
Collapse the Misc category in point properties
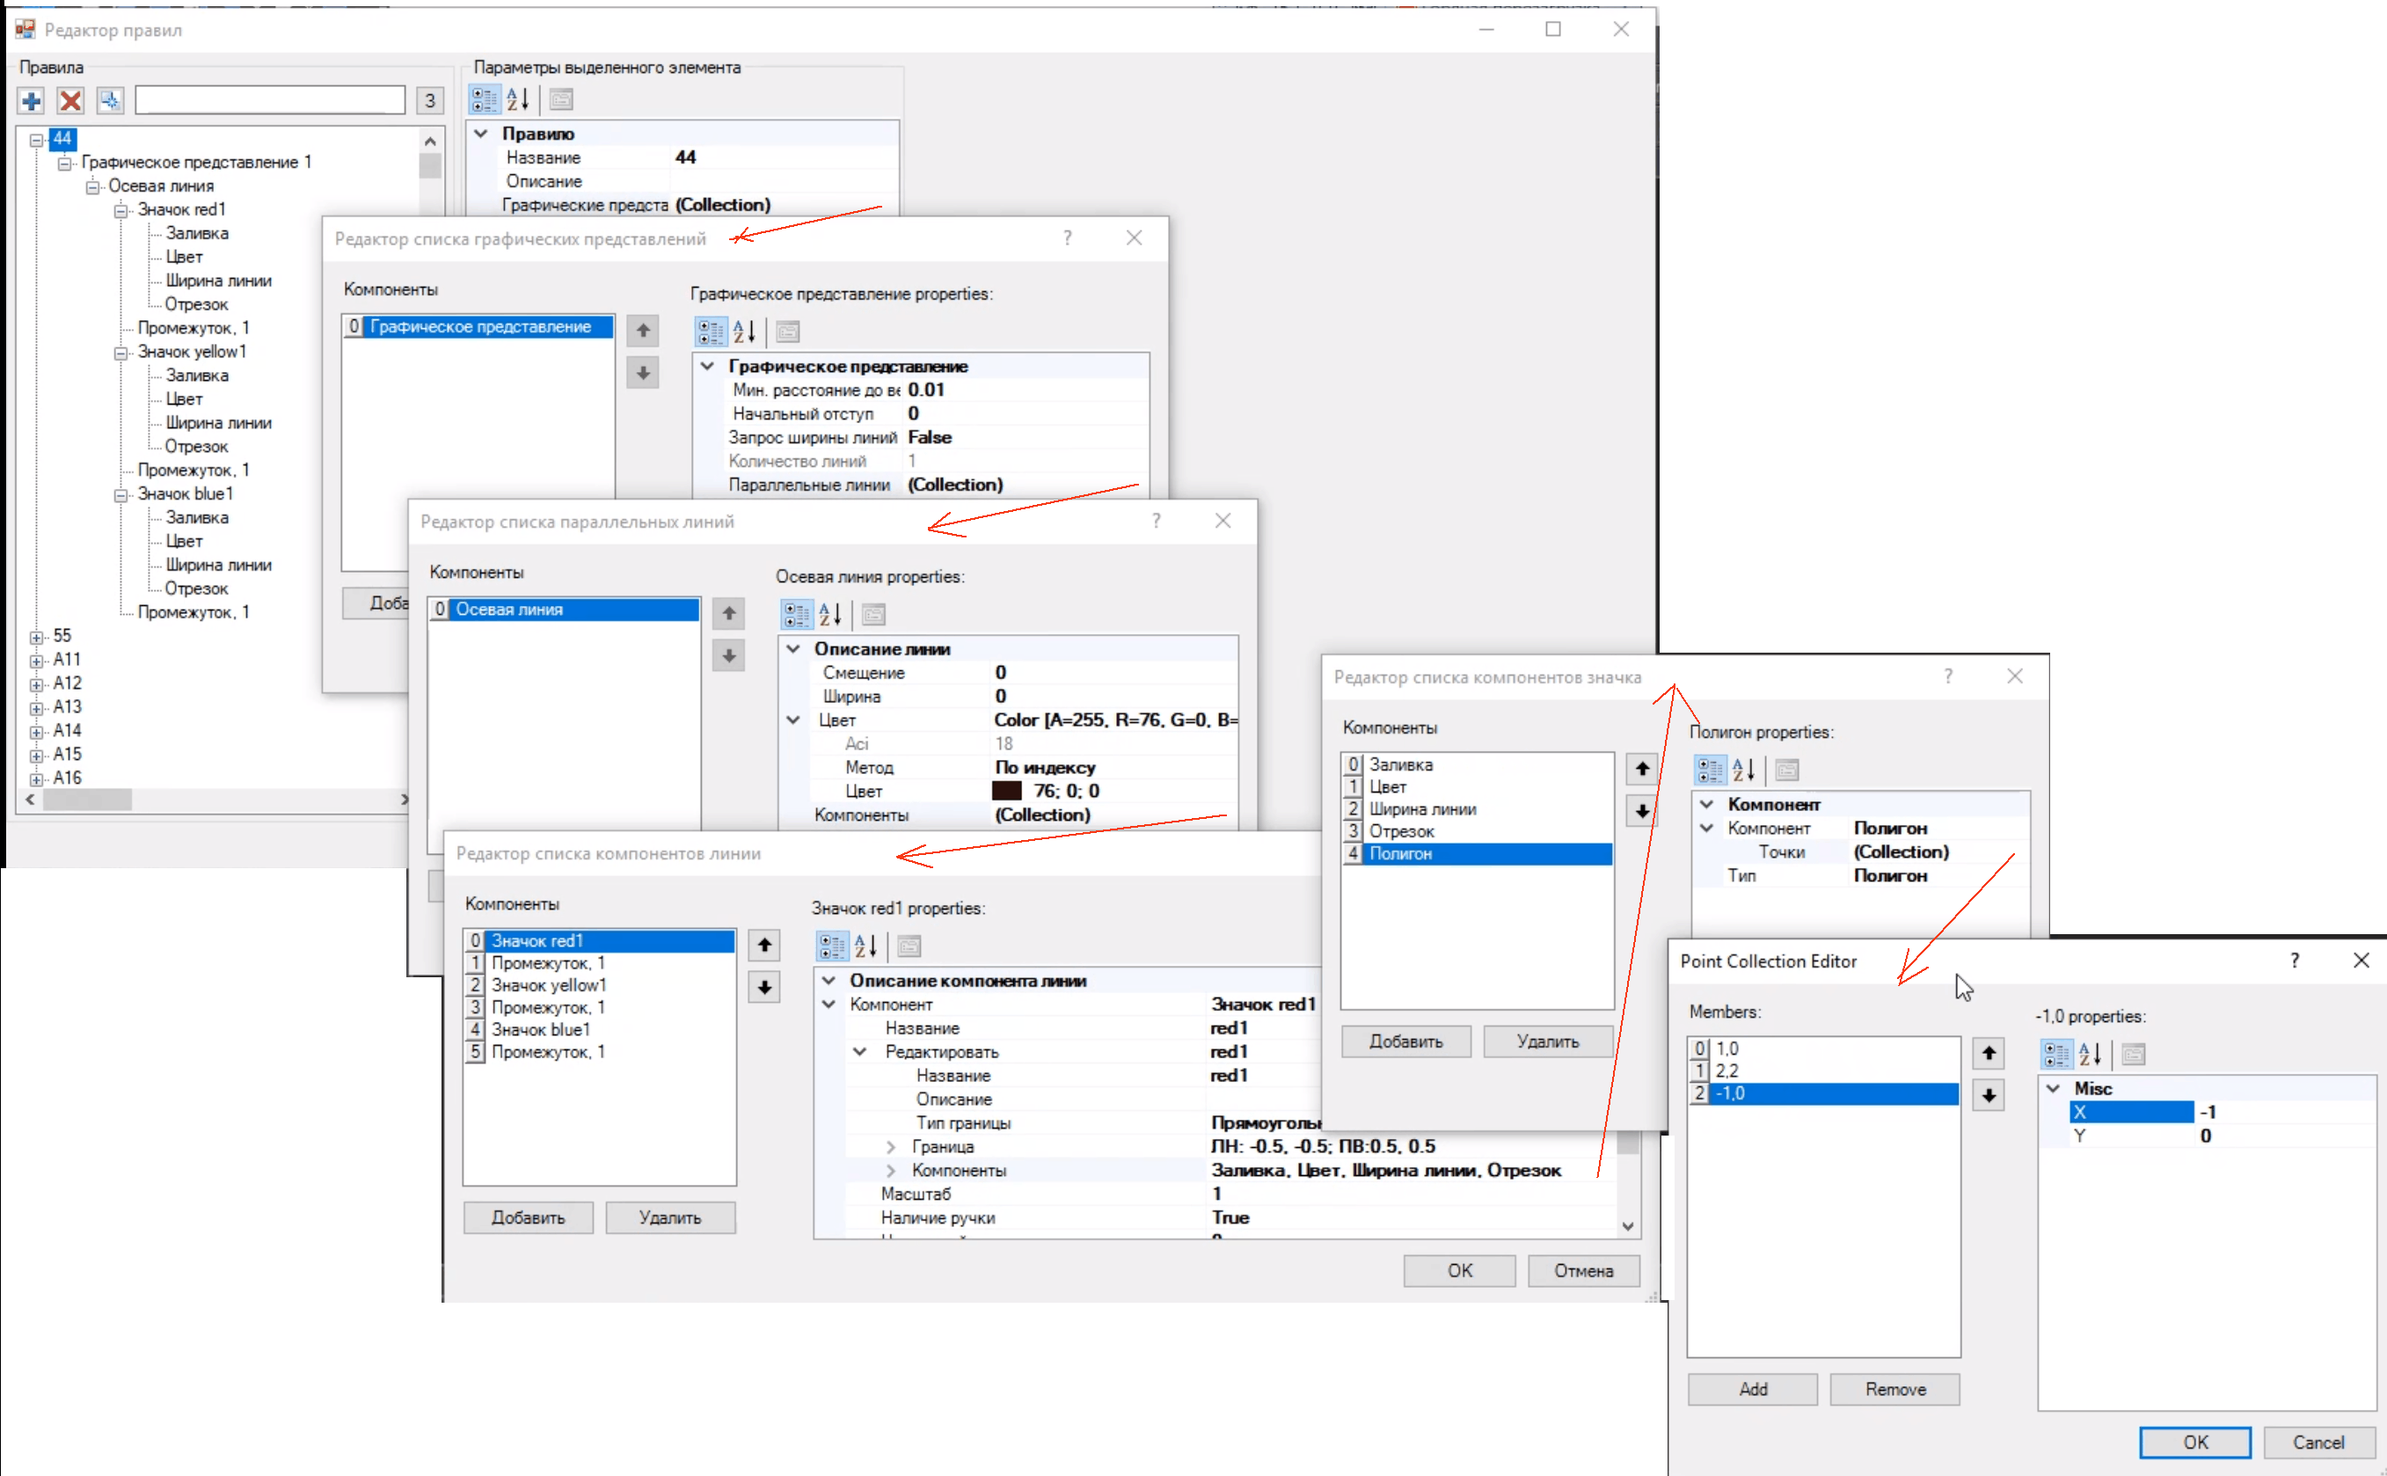click(x=2054, y=1088)
